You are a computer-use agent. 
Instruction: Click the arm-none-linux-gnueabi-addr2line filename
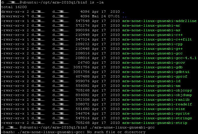click(x=159, y=21)
